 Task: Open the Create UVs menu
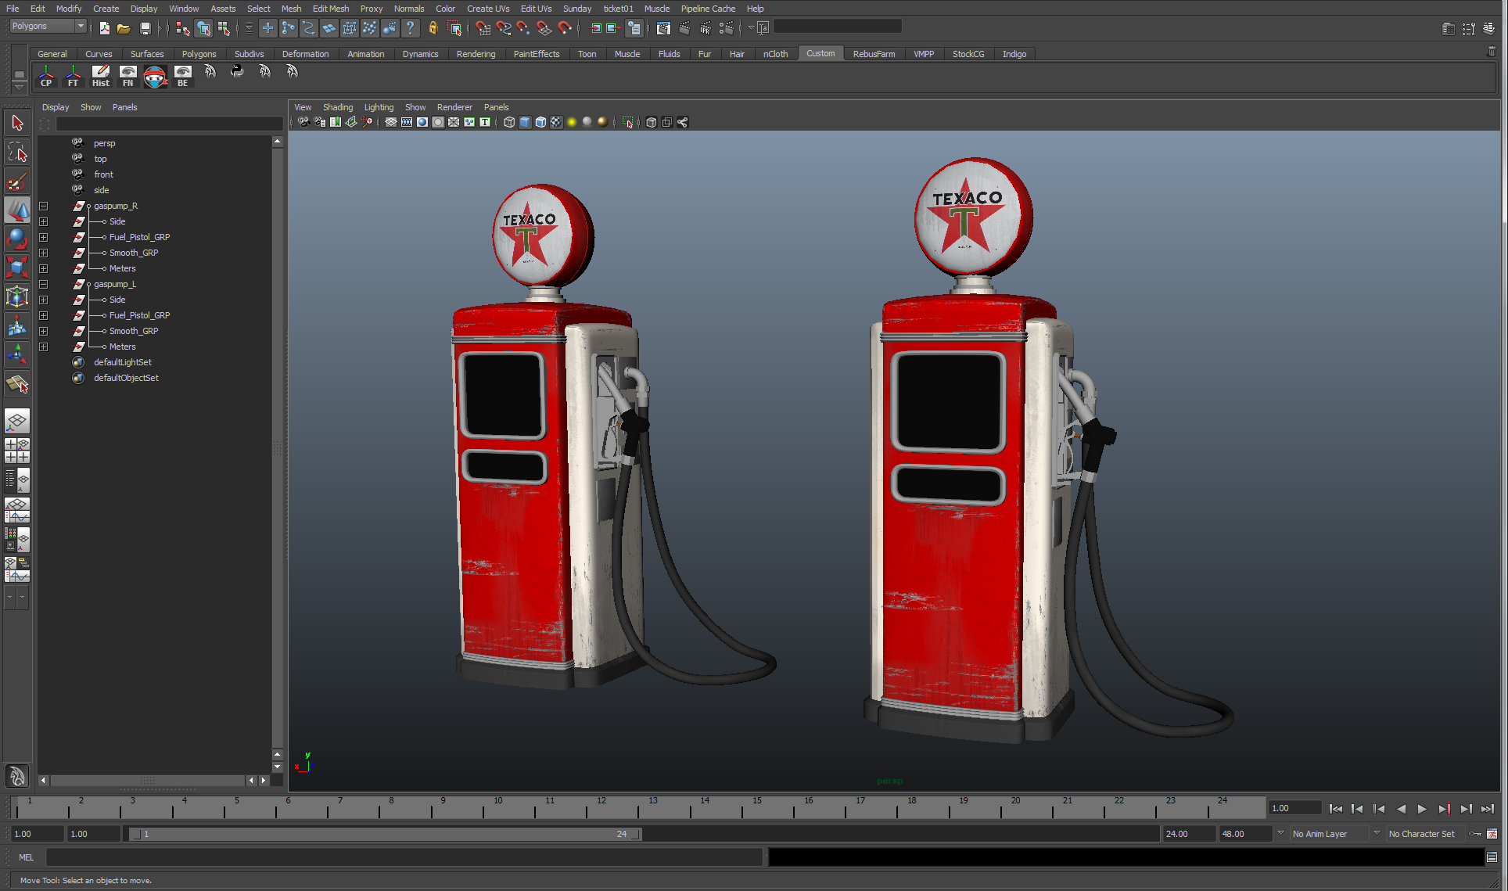click(488, 9)
